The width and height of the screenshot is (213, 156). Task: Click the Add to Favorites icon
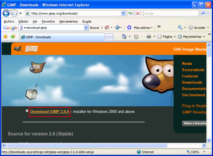[x=13, y=37]
